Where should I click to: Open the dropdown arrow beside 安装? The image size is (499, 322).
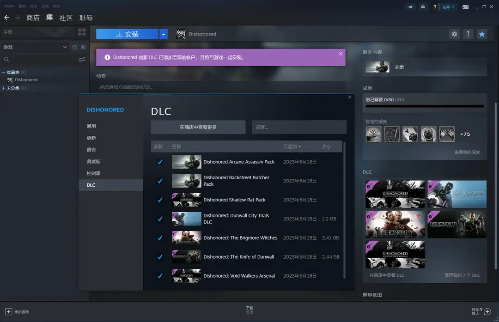point(163,34)
